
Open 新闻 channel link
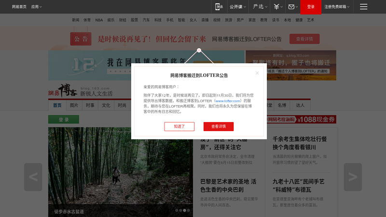(76, 20)
